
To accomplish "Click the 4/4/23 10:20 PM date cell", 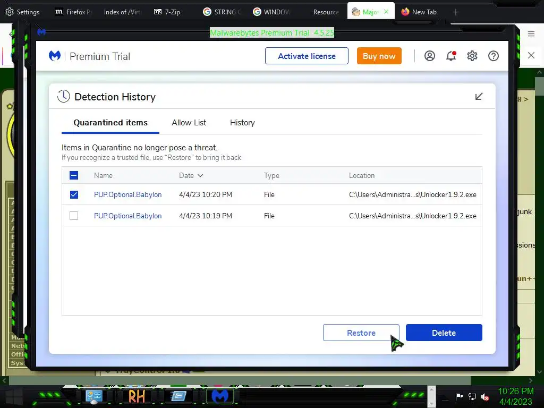I will (206, 194).
